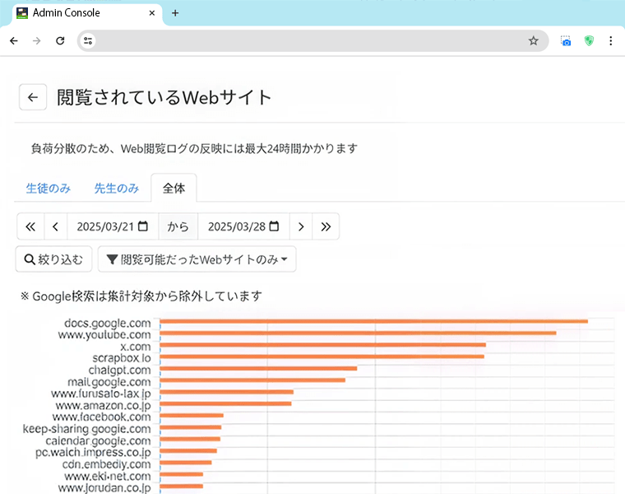This screenshot has height=494, width=625.
Task: Bookmark this page with the star icon
Action: coord(534,40)
